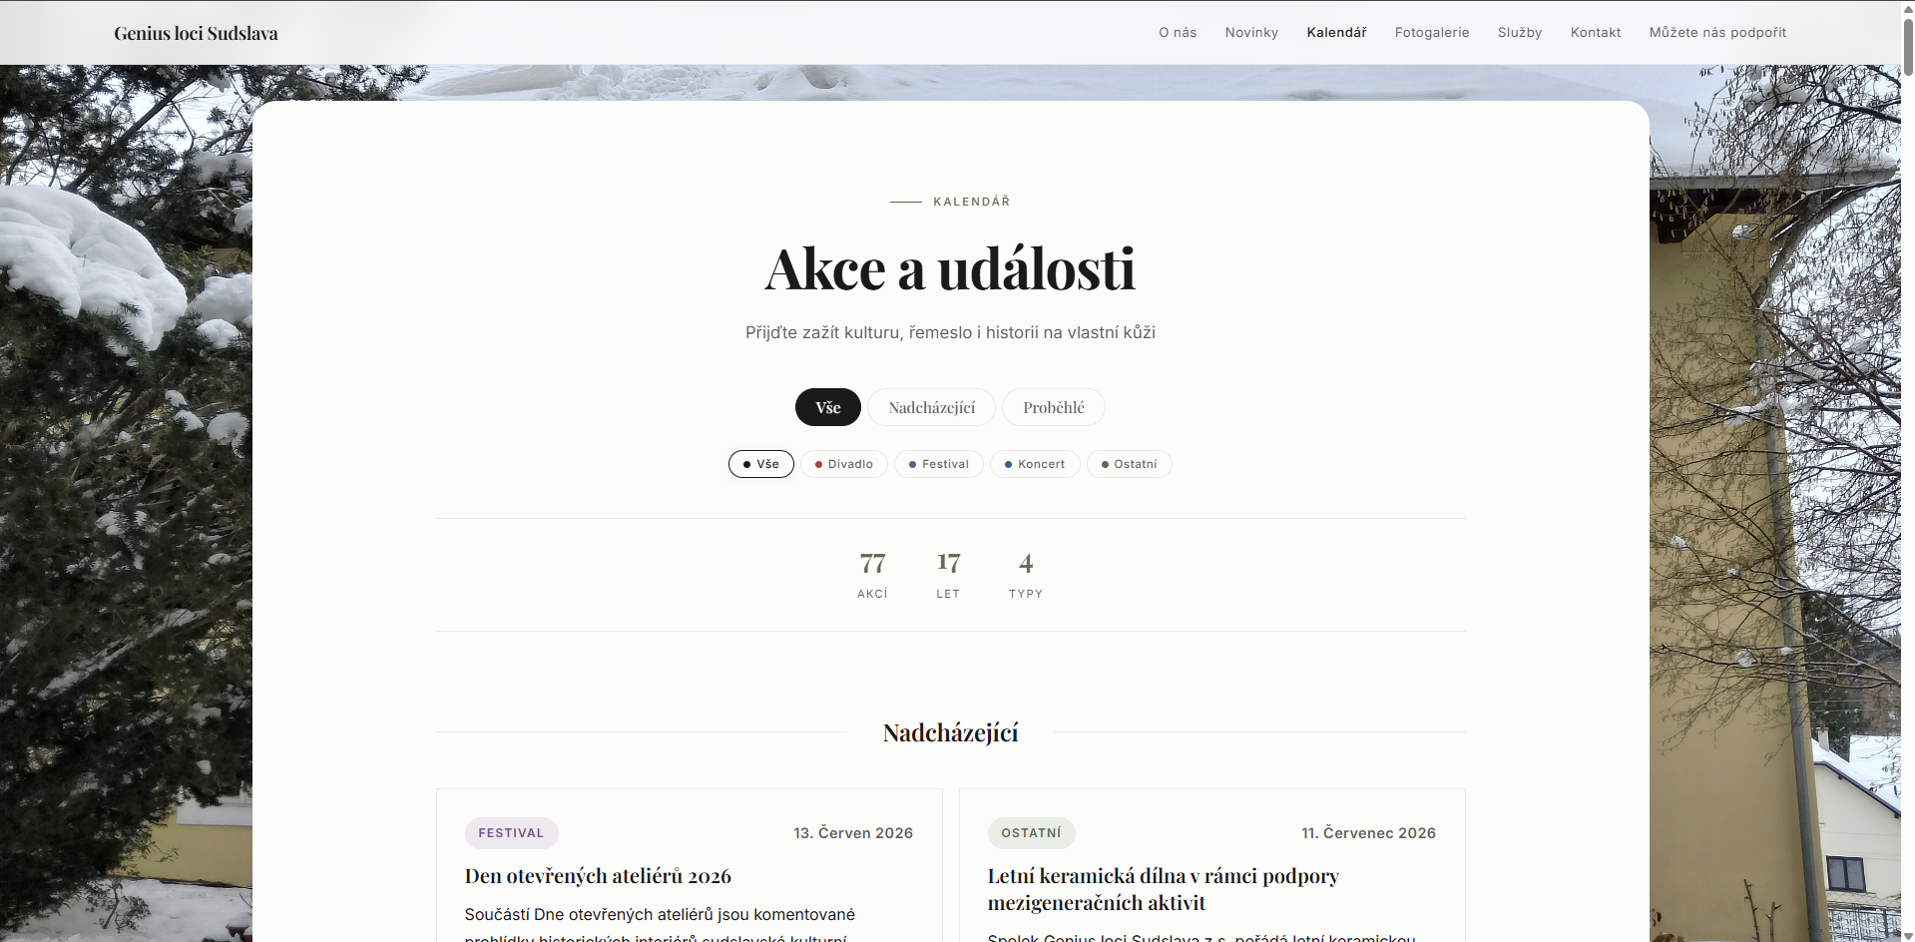Enable the Nadcházející events filter
Viewport: 1915px width, 942px height.
click(x=930, y=407)
